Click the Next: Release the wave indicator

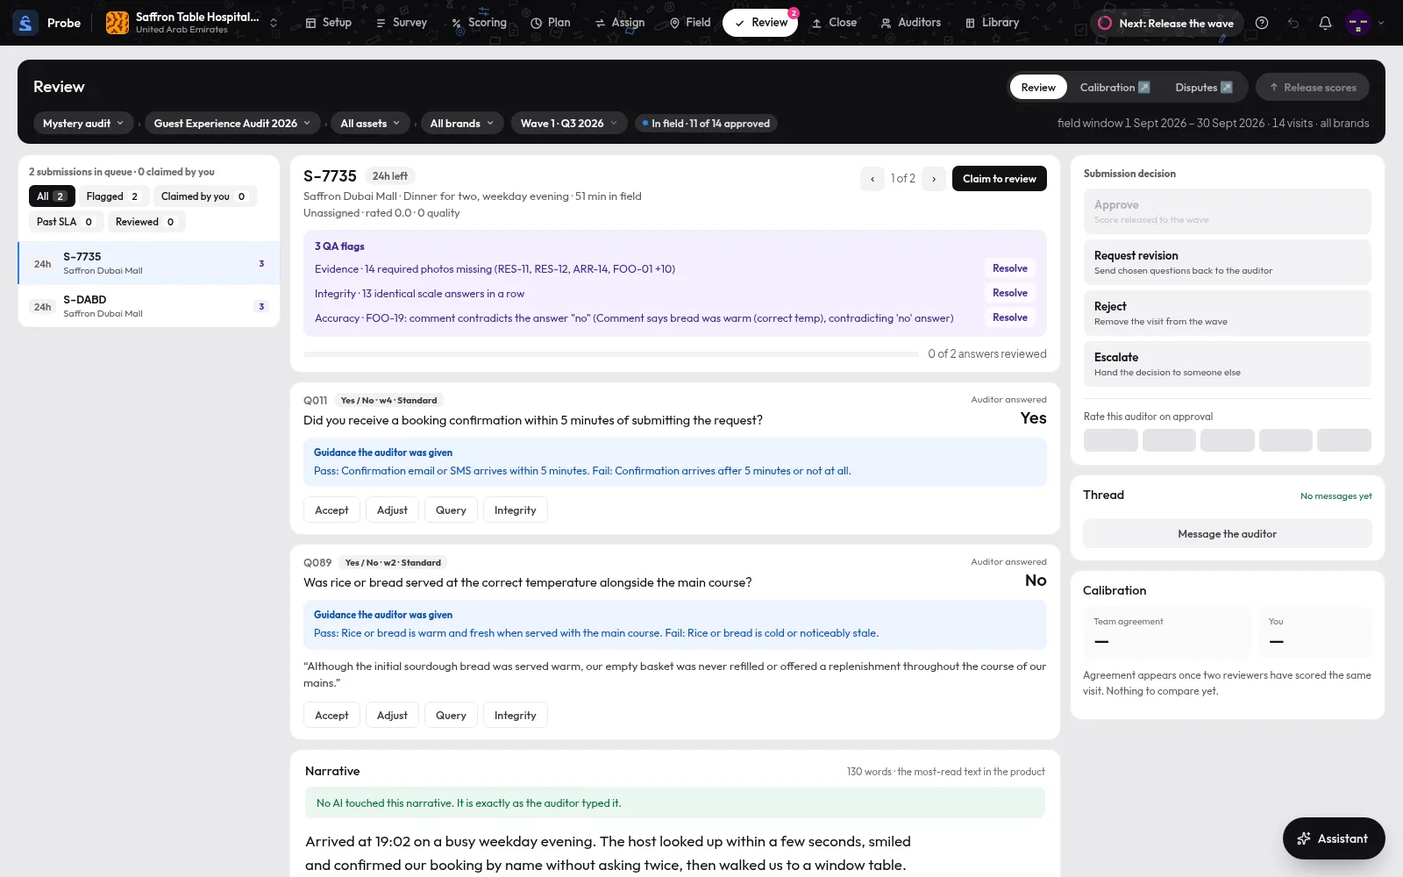pos(1167,23)
